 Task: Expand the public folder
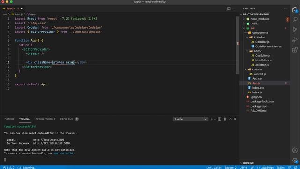pos(244,23)
